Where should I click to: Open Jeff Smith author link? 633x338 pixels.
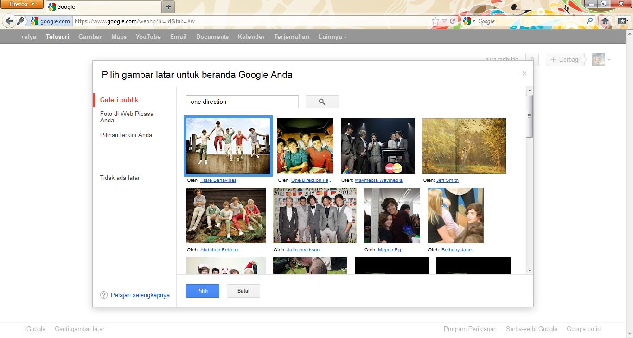click(448, 180)
